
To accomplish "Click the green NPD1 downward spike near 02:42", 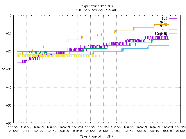I will click(x=42, y=62).
